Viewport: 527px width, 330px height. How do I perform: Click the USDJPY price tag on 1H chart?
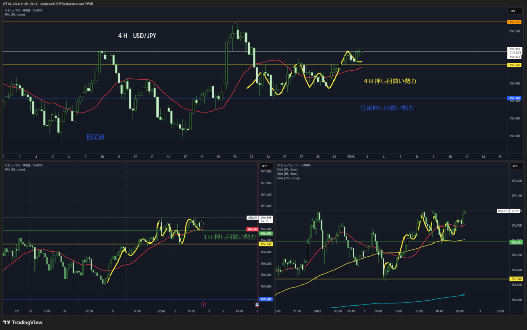click(252, 218)
